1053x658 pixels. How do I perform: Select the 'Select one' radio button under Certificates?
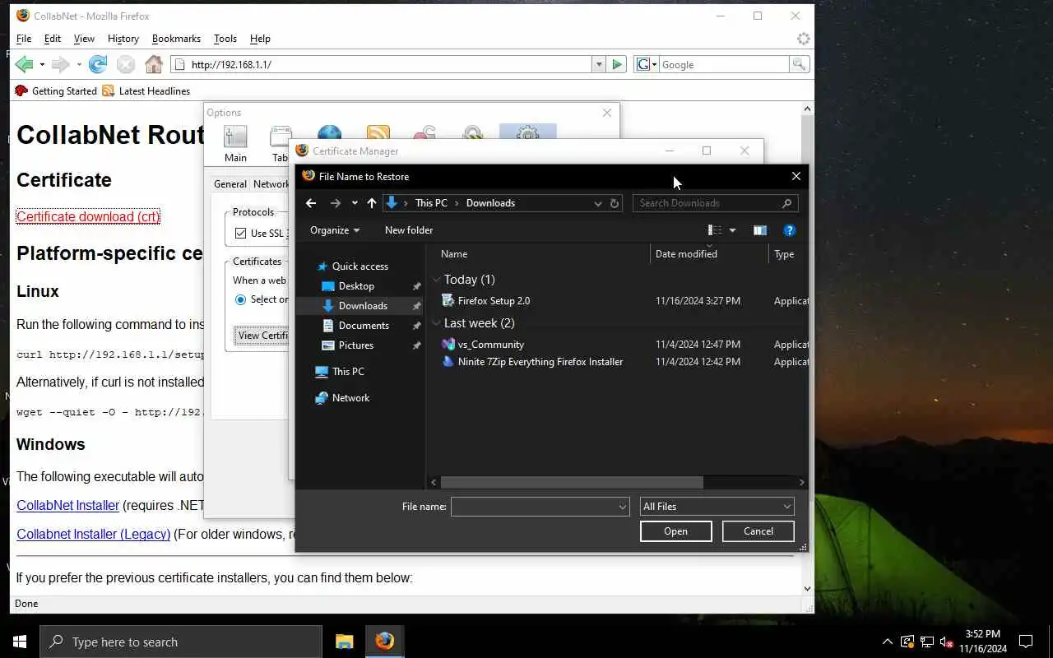pyautogui.click(x=240, y=299)
